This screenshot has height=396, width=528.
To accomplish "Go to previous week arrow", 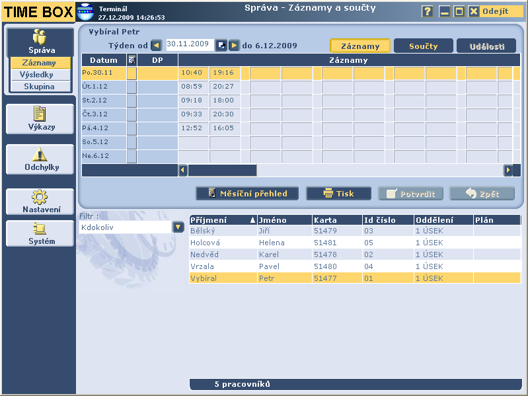I will (156, 45).
